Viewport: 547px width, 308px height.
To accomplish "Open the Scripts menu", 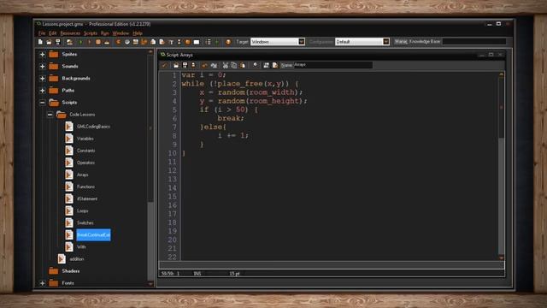I will [x=91, y=33].
